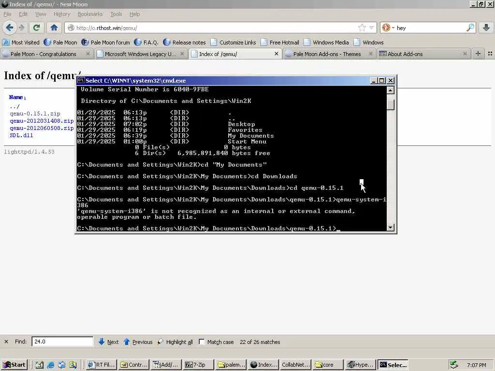Open the View menu
The height and width of the screenshot is (371, 495).
pos(41,14)
